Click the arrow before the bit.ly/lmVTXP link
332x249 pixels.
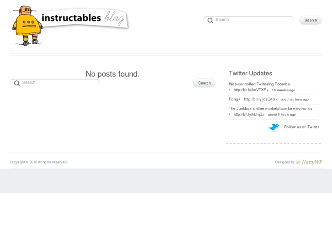pos(230,90)
